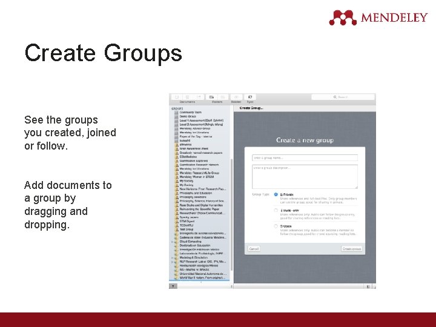Image resolution: width=436 pixels, height=327 pixels.
Task: Open Gamification Research Network group
Action: tap(199, 165)
